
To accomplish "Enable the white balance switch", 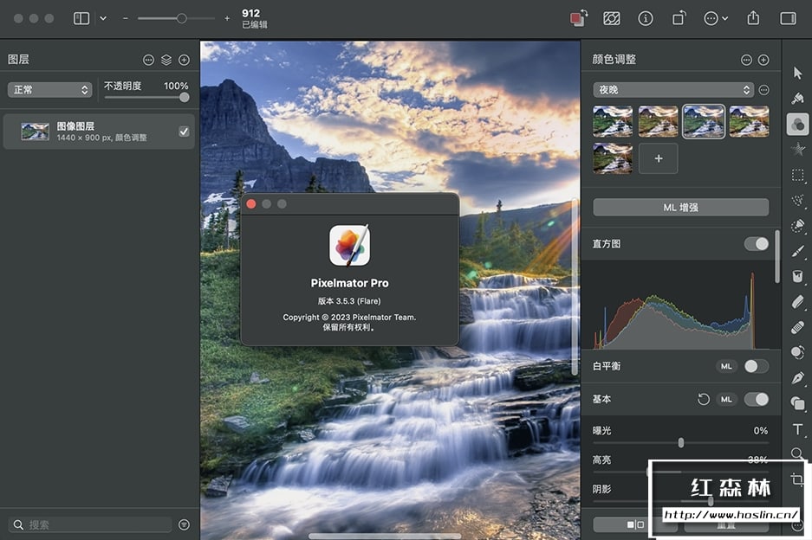I will pos(756,366).
